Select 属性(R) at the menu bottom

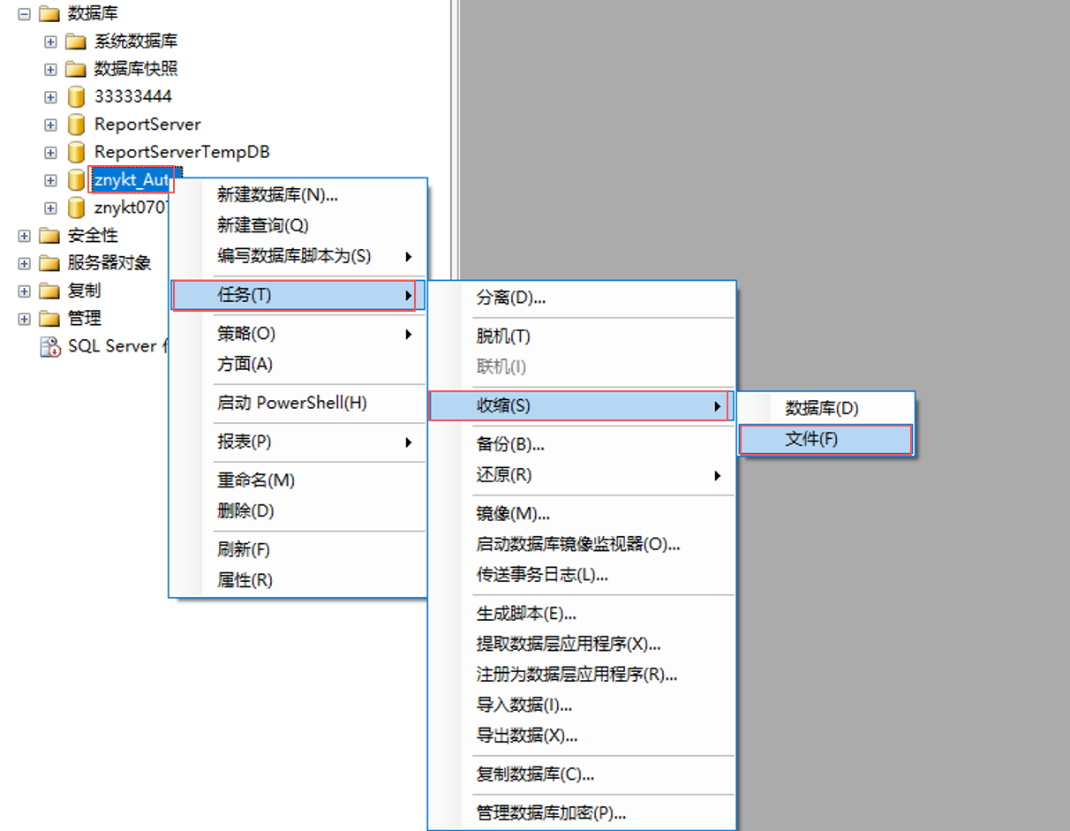click(298, 580)
